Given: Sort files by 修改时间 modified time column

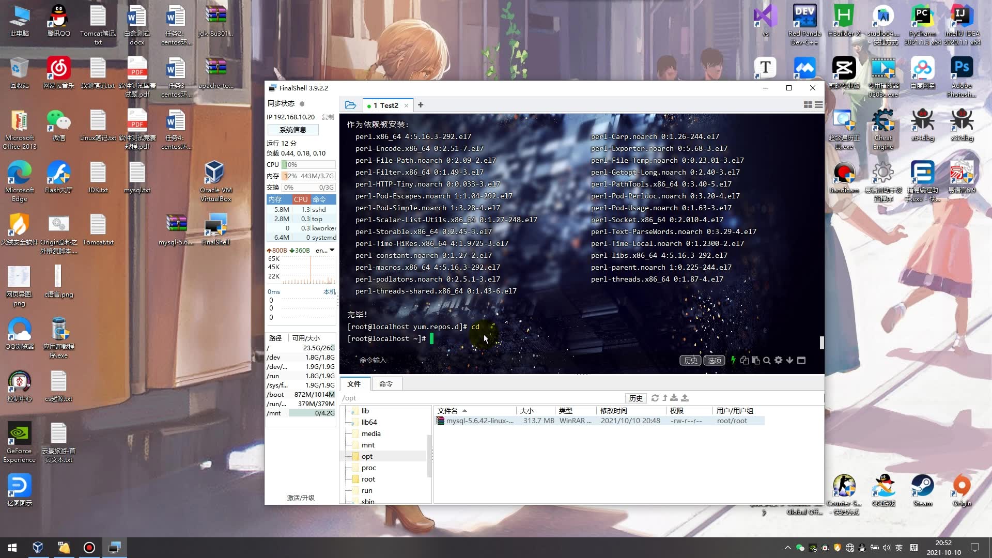Looking at the screenshot, I should tap(631, 411).
